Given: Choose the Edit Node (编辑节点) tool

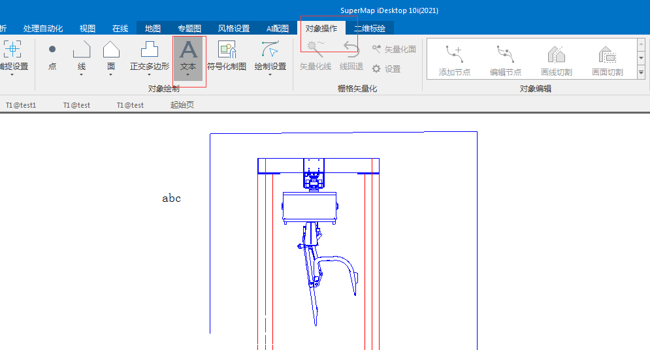Looking at the screenshot, I should [x=506, y=60].
